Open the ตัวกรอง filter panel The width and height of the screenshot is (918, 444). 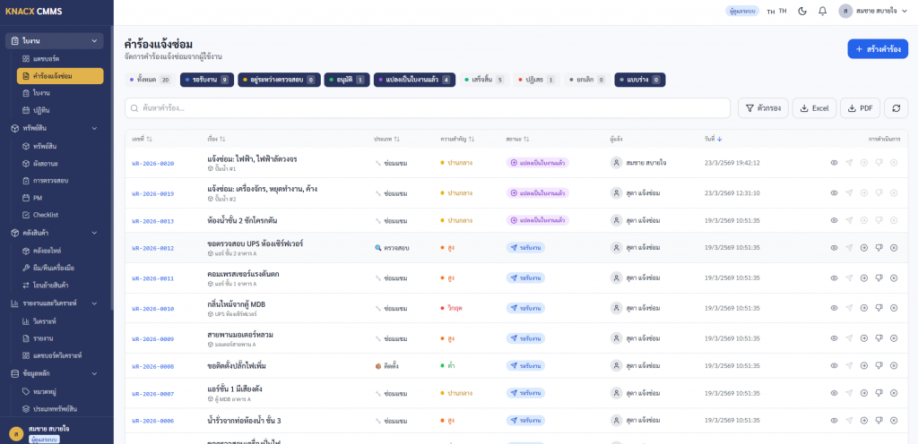[x=763, y=107]
